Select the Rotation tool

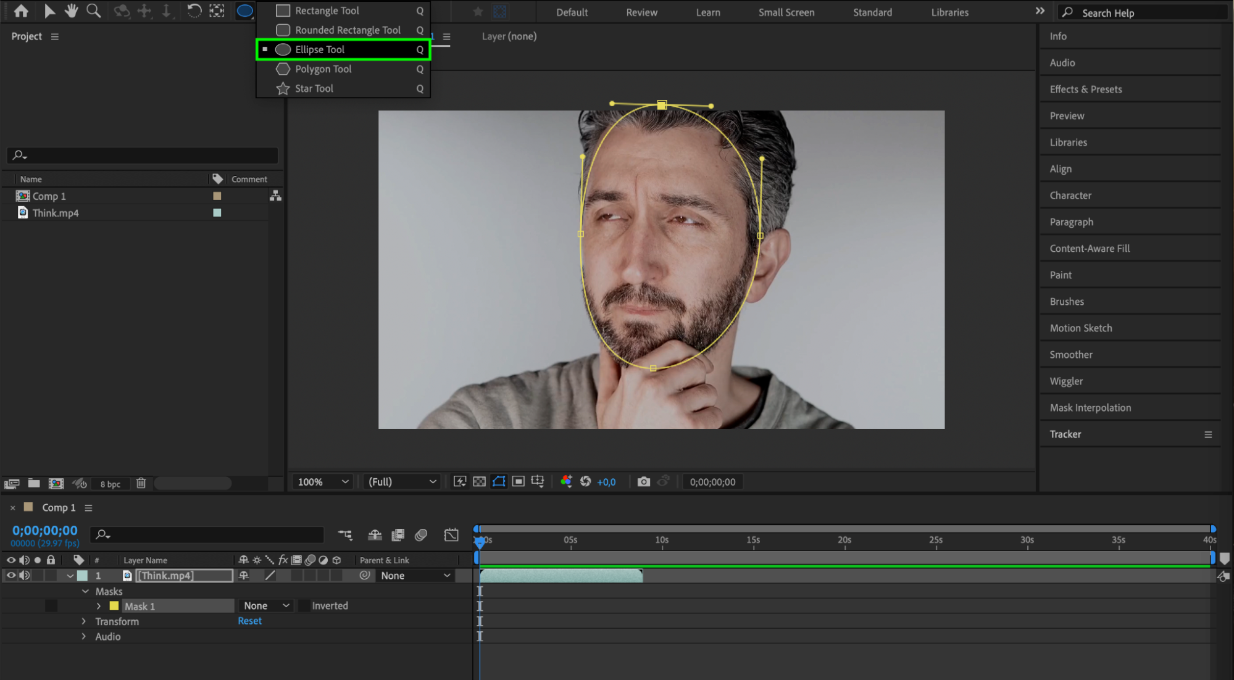pos(194,10)
